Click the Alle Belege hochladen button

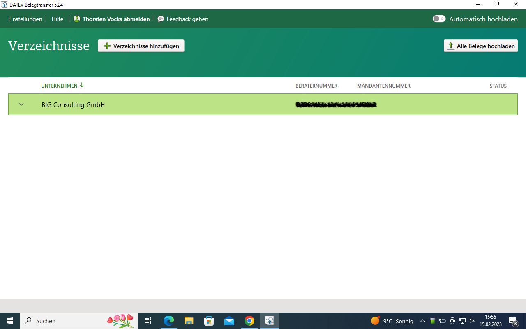pyautogui.click(x=481, y=46)
